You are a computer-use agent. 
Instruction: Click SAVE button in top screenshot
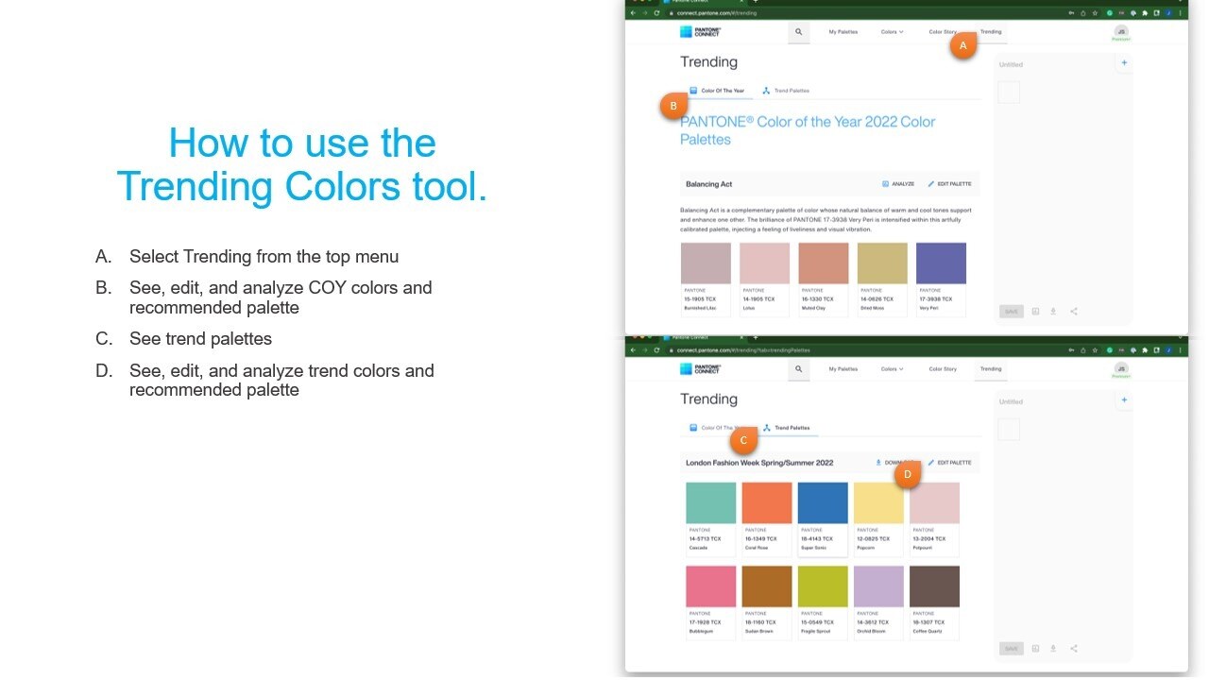point(1011,311)
